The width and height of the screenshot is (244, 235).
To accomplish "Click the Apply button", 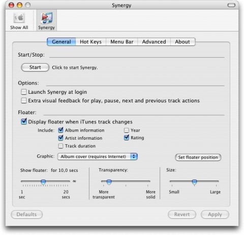I will point(215,215).
